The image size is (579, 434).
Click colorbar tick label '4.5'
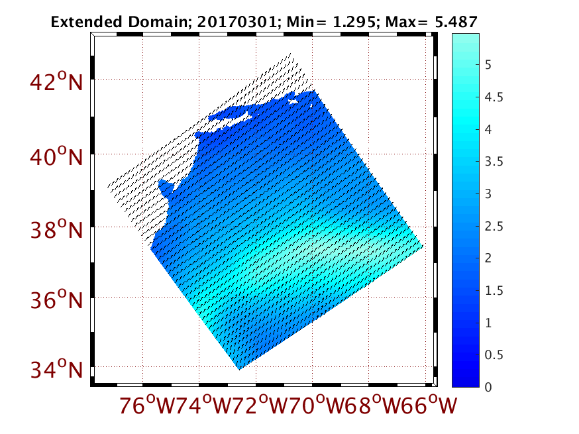click(x=494, y=97)
